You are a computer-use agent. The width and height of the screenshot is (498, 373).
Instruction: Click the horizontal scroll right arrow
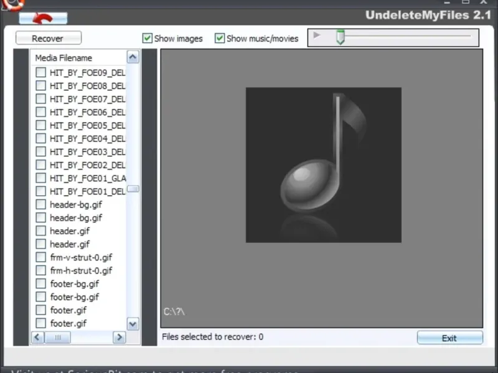coord(119,337)
